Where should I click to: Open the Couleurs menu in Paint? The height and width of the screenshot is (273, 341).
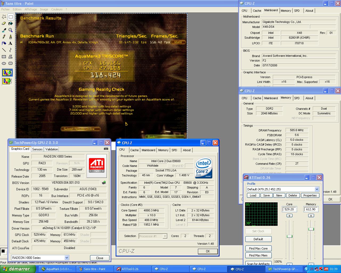pos(57,9)
